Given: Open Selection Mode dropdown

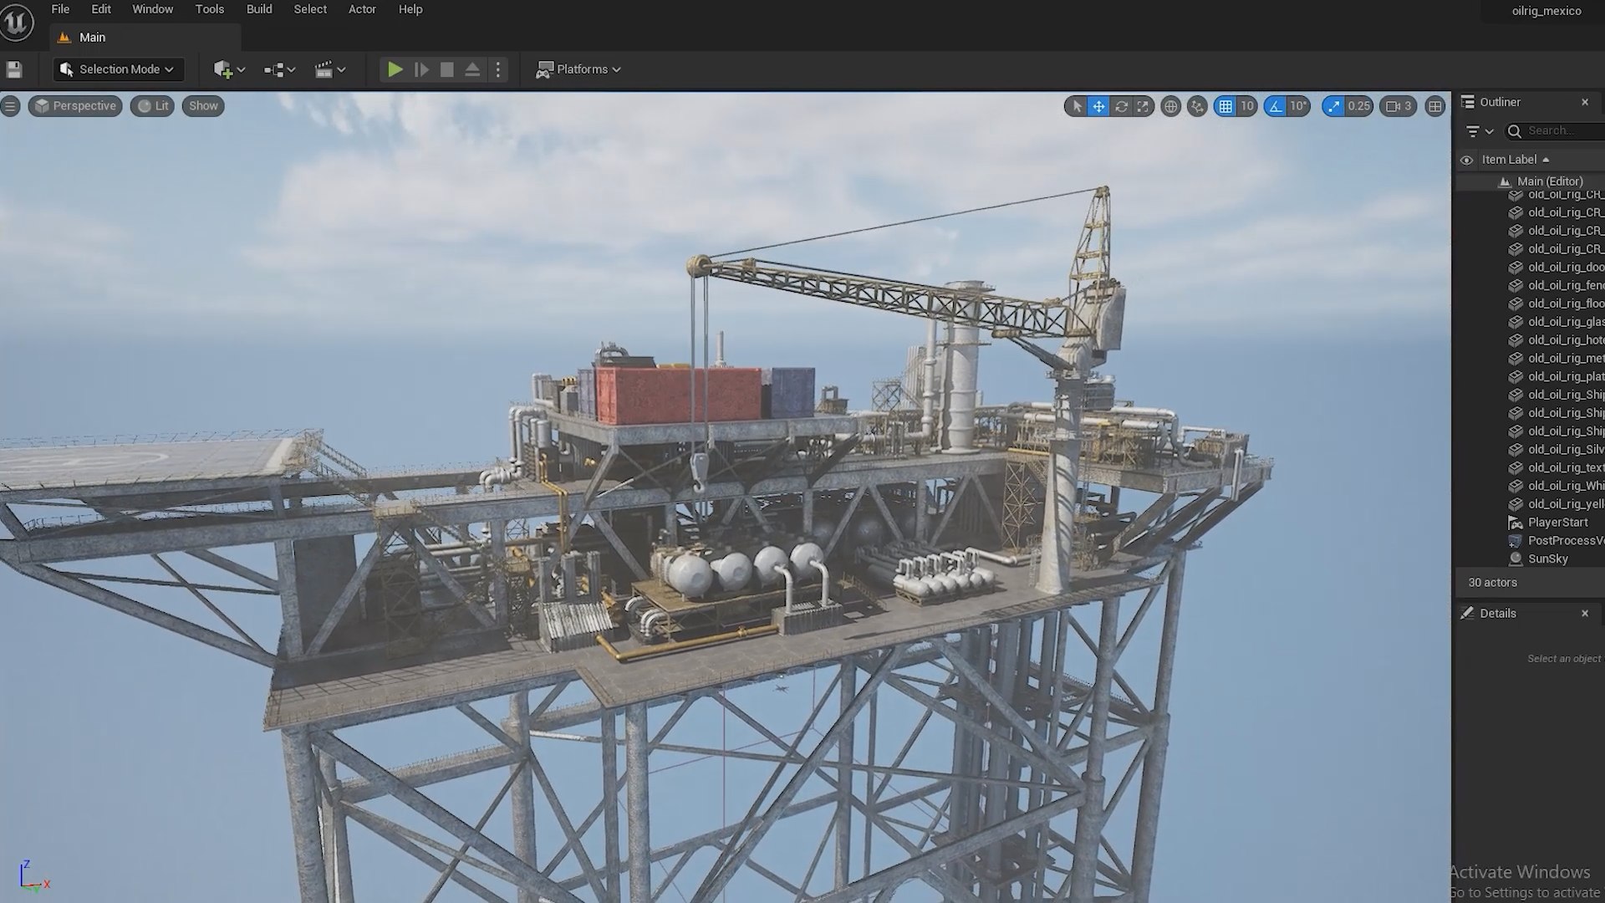Looking at the screenshot, I should click(118, 70).
